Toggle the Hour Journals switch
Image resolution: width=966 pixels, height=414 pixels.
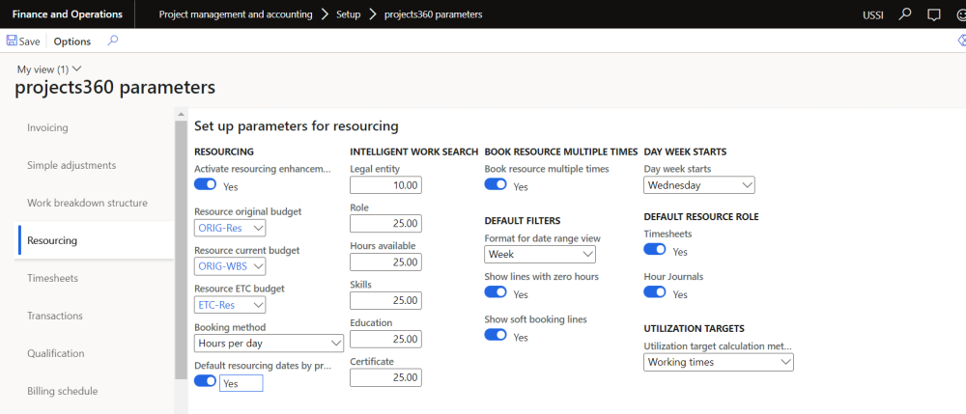[x=655, y=292]
